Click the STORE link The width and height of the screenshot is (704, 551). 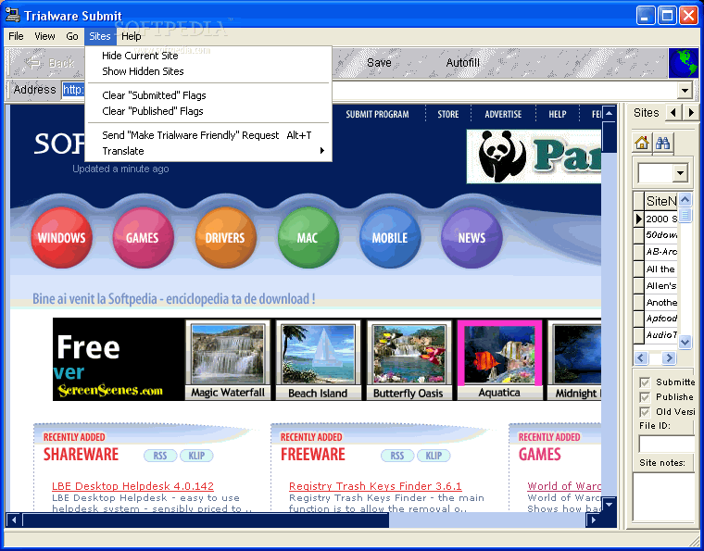(448, 115)
